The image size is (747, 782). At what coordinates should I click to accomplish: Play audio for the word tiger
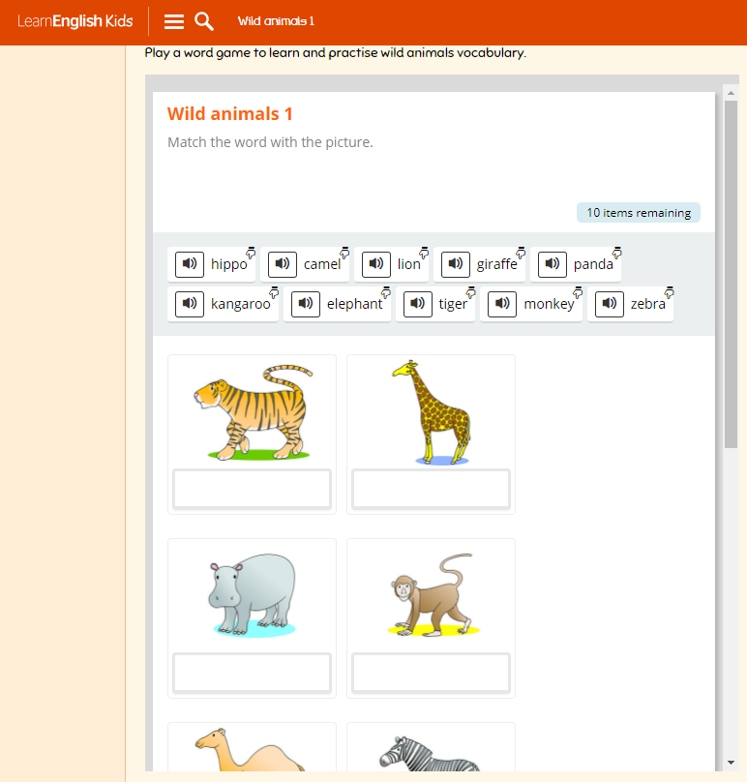point(417,304)
